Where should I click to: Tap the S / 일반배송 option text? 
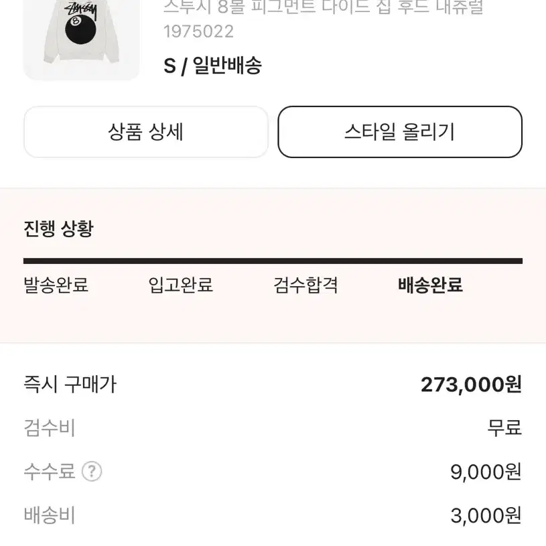[x=212, y=65]
